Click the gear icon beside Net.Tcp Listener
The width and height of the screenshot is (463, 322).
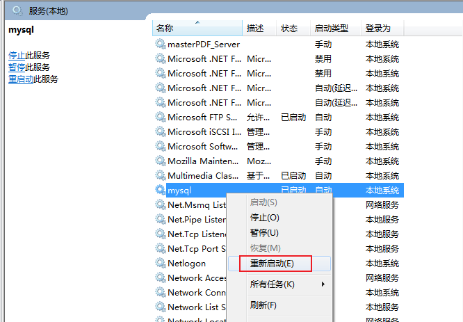161,234
